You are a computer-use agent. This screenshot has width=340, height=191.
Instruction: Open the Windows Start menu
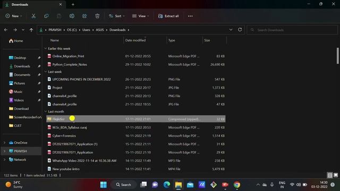(x=104, y=185)
